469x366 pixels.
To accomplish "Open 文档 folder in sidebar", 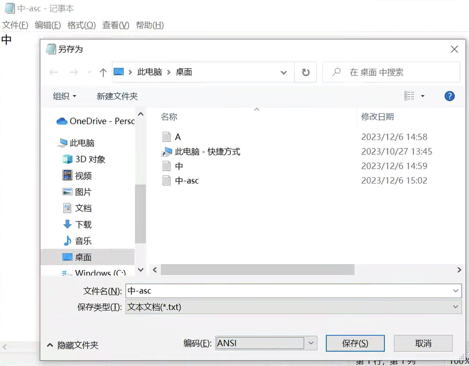I will pyautogui.click(x=77, y=208).
